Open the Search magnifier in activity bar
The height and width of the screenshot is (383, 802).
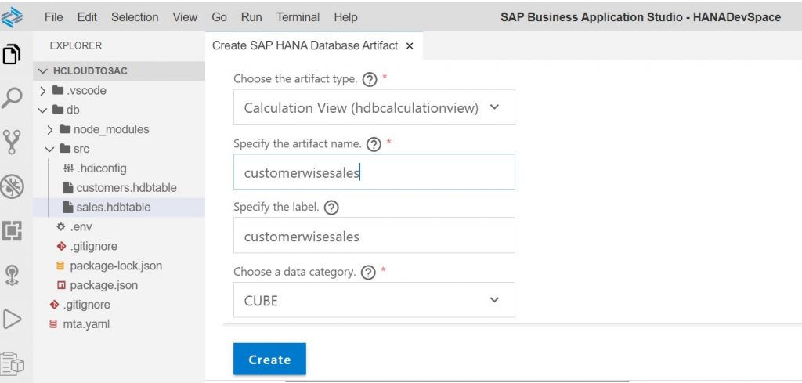12,98
